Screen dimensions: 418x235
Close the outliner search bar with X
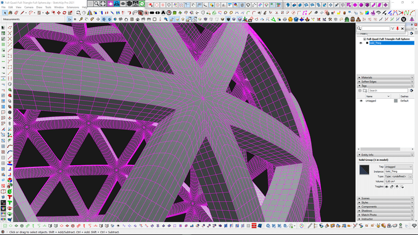point(402,28)
